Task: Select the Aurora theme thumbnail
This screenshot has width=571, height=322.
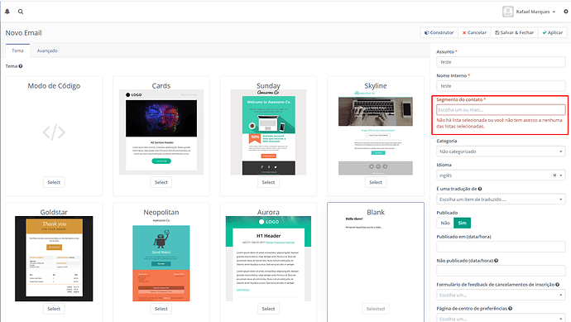Action: coord(268,258)
